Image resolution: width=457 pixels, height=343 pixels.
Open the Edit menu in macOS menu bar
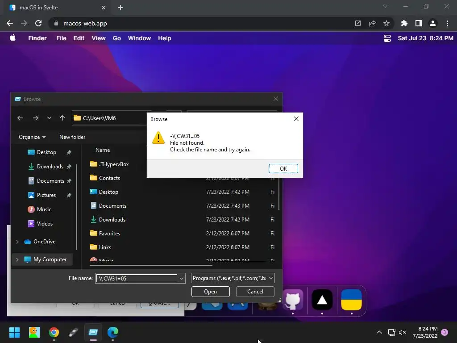click(79, 38)
